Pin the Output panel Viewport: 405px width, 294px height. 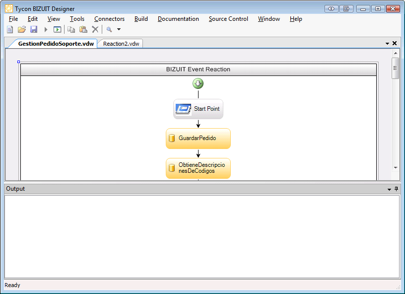396,189
